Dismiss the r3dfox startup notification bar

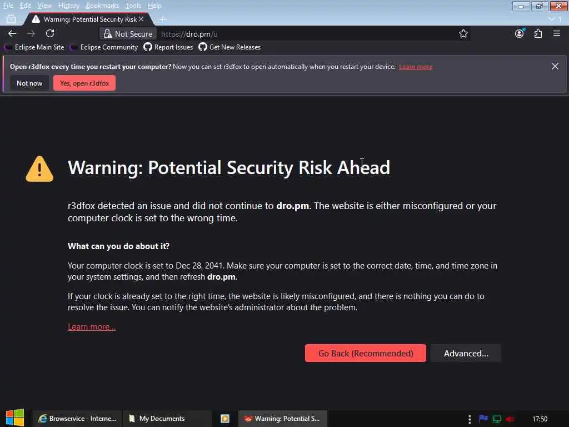(555, 67)
